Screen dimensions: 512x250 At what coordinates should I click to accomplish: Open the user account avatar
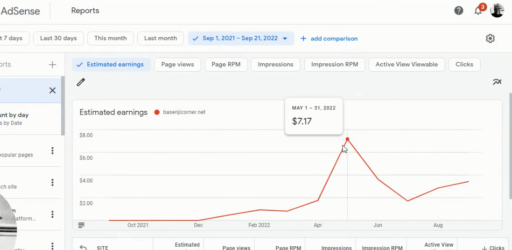point(498,11)
